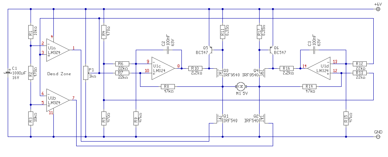Select resistor R1

[x=31, y=32]
